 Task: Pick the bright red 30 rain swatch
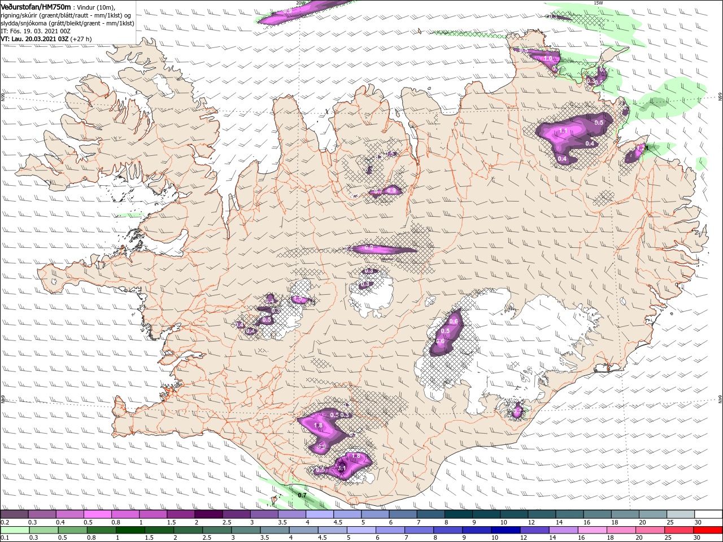tap(708, 530)
